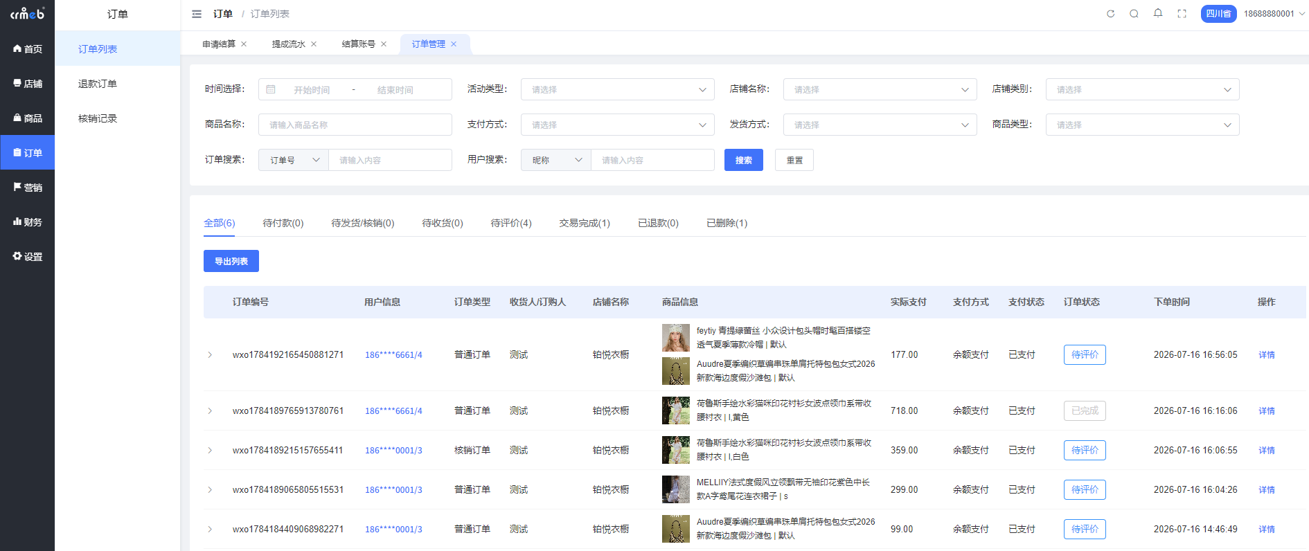The image size is (1309, 551).
Task: Select 退款订单 in submenu
Action: click(x=98, y=84)
